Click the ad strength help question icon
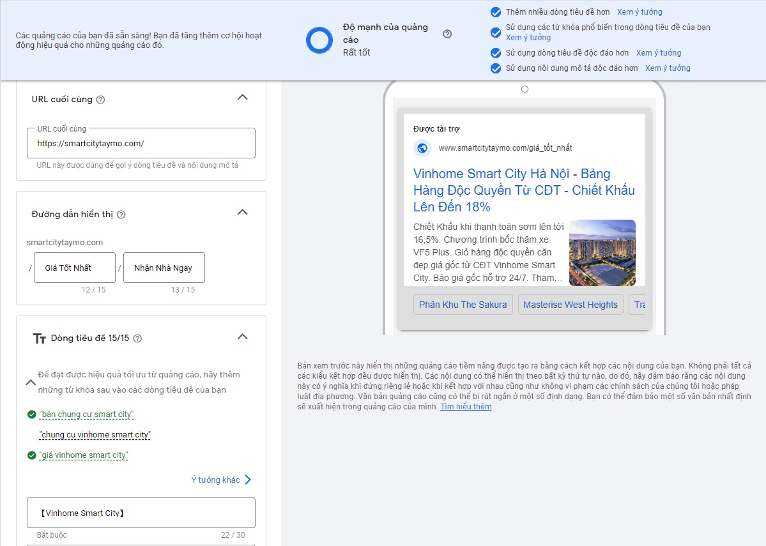766x546 pixels. [x=447, y=34]
